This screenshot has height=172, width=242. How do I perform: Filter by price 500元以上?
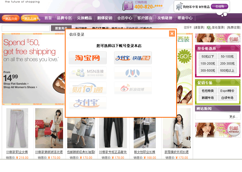point(227,70)
